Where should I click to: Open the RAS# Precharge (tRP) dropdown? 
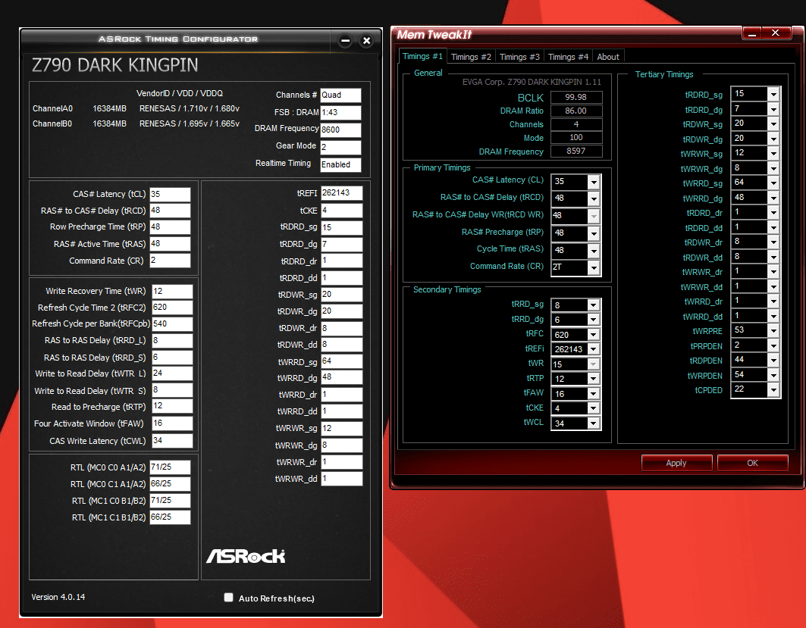point(594,233)
